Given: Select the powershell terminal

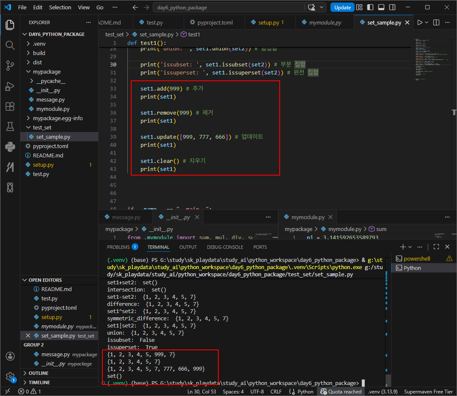Looking at the screenshot, I should coord(417,259).
